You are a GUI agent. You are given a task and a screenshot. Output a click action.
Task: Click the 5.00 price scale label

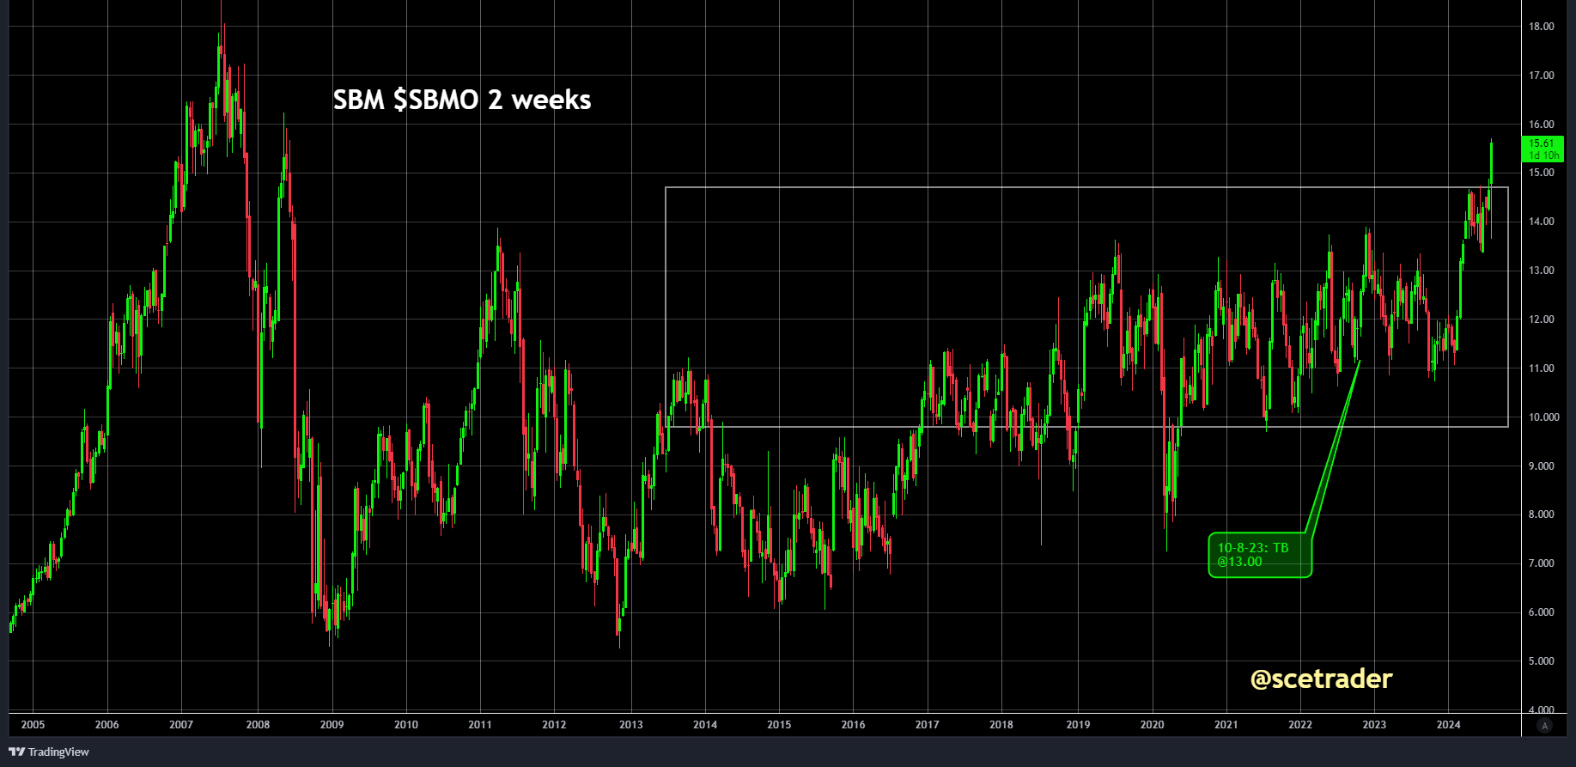[1542, 661]
